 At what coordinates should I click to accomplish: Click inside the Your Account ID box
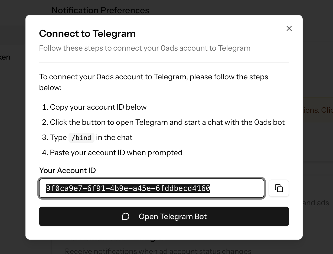pyautogui.click(x=152, y=188)
